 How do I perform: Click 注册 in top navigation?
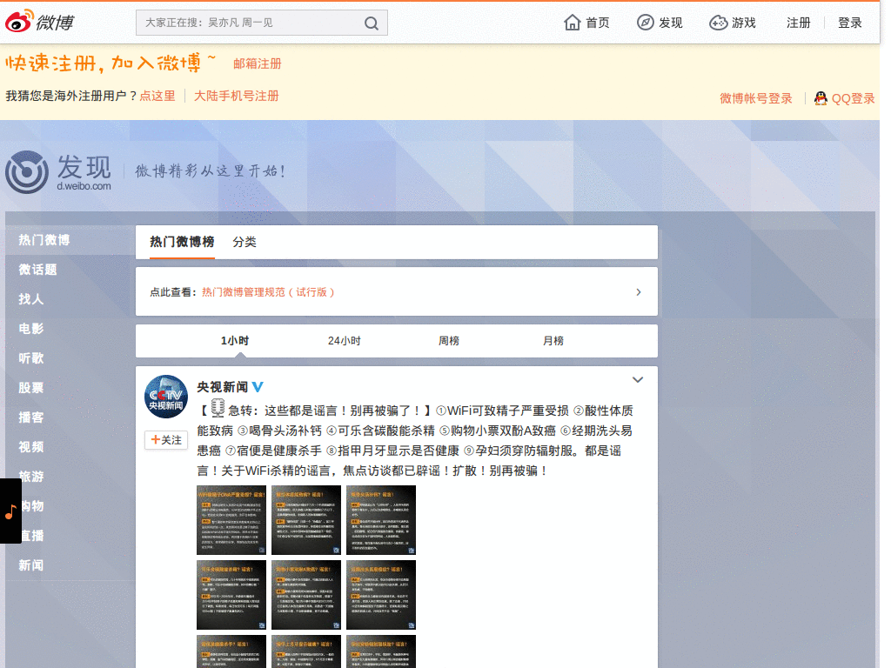click(x=799, y=23)
